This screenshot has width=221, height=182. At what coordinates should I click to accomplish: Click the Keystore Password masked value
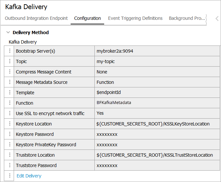tap(107, 134)
